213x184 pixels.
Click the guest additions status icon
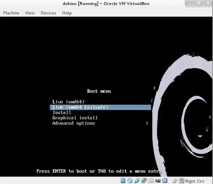tap(165, 180)
